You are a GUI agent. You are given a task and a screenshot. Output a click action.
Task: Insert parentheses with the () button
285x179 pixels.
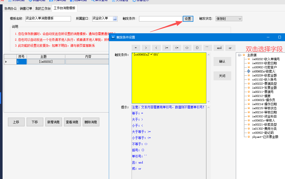[197, 48]
